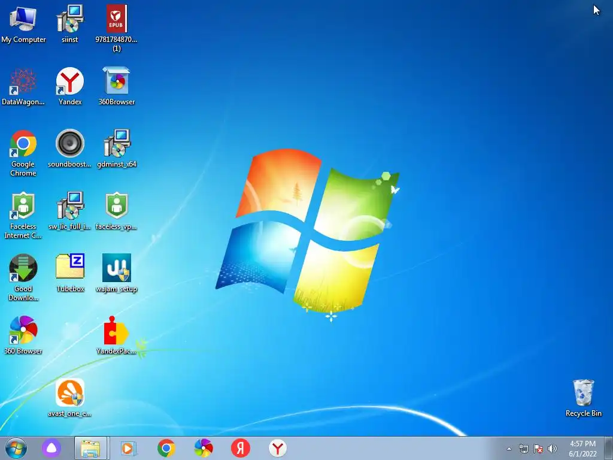Viewport: 613px width, 460px height.
Task: Launch 360 Browser from the taskbar
Action: 204,448
